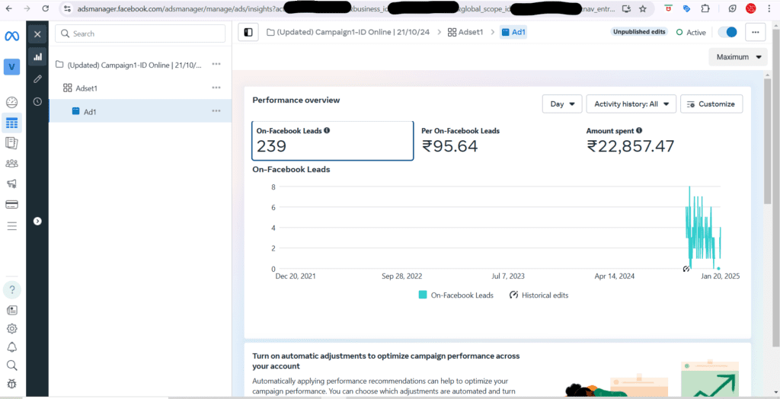Screen dimensions: 780x399
Task: Open the Settings gear icon
Action: pos(12,328)
